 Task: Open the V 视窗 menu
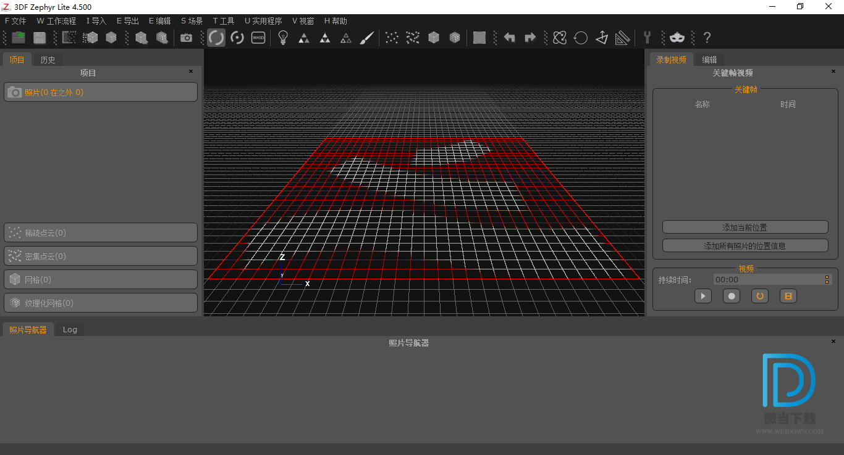tap(303, 21)
